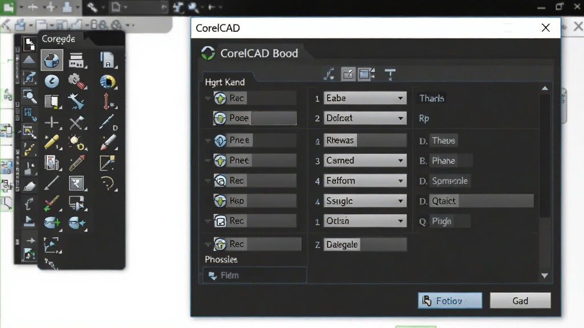Click the newspaper document icon
The width and height of the screenshot is (584, 328).
pos(51,163)
